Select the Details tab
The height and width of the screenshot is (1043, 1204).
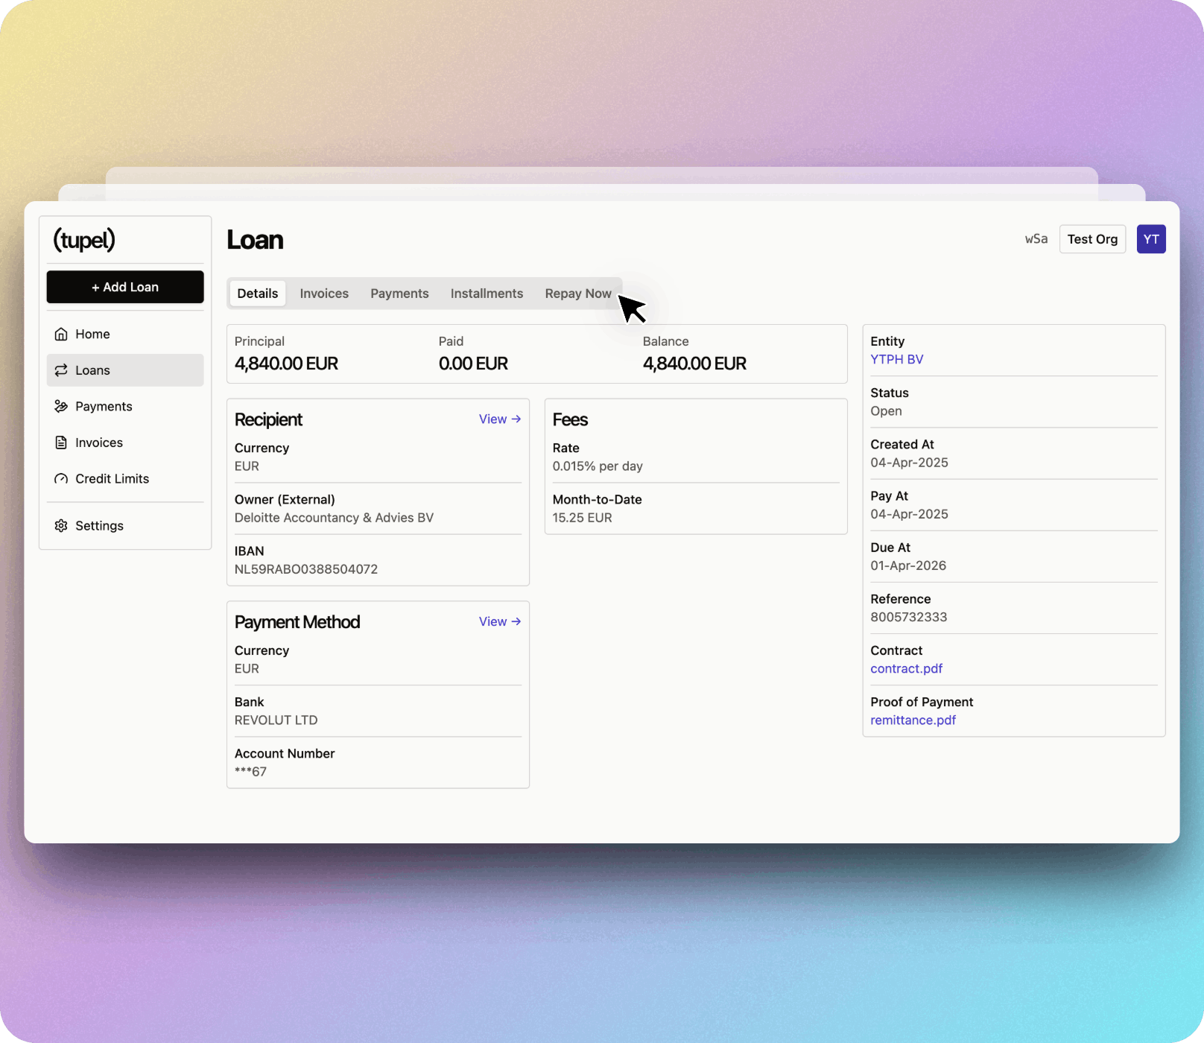pos(258,294)
